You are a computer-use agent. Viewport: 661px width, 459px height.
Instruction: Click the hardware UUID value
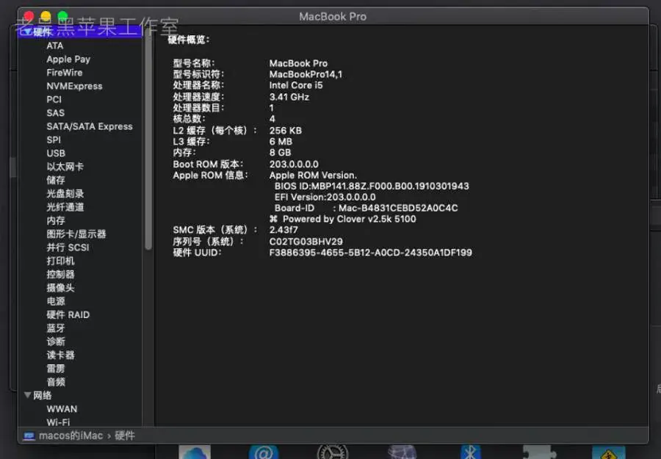pyautogui.click(x=371, y=253)
